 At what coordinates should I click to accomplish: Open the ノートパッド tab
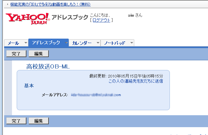[115, 43]
